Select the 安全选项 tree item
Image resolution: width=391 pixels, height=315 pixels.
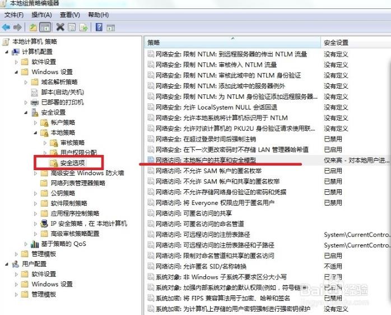click(x=72, y=163)
